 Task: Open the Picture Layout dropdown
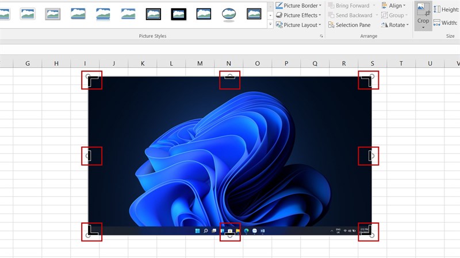click(x=298, y=25)
